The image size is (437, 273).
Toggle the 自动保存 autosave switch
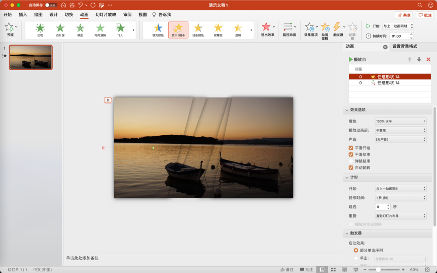(x=51, y=5)
